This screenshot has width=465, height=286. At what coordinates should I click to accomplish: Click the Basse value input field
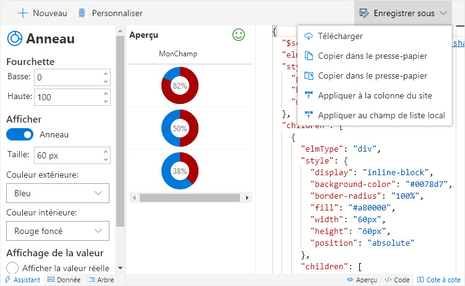pyautogui.click(x=67, y=77)
